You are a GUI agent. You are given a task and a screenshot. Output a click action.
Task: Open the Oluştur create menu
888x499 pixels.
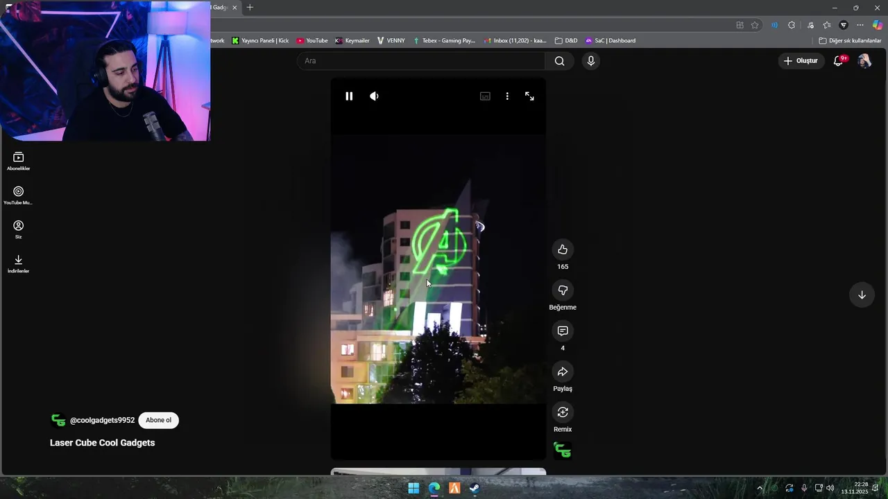pyautogui.click(x=801, y=61)
